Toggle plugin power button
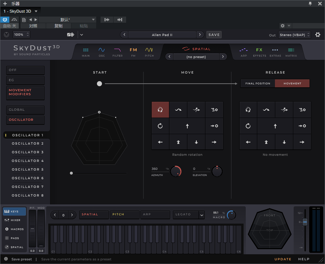This screenshot has height=264, width=325. pyautogui.click(x=5, y=20)
